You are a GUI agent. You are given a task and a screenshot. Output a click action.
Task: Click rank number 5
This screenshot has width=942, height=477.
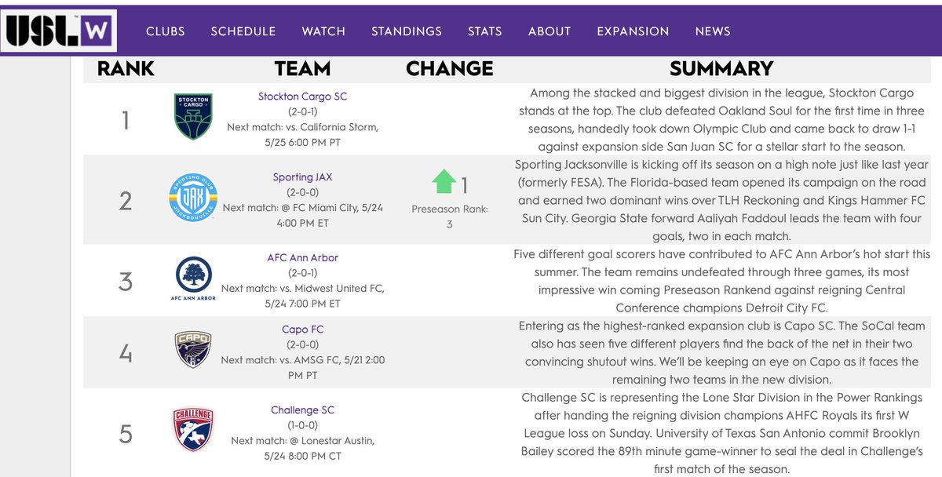(126, 435)
